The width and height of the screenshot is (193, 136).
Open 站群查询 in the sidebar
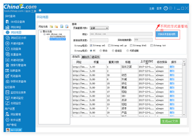click(13, 71)
